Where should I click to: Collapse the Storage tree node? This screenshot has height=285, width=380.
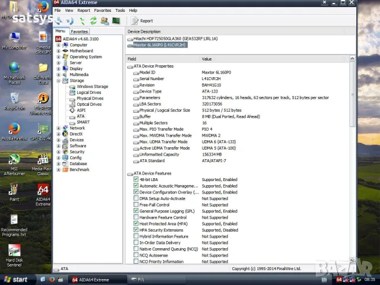[x=58, y=81]
